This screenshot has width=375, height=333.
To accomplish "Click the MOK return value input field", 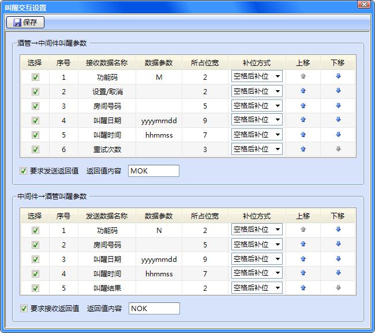I will [153, 171].
